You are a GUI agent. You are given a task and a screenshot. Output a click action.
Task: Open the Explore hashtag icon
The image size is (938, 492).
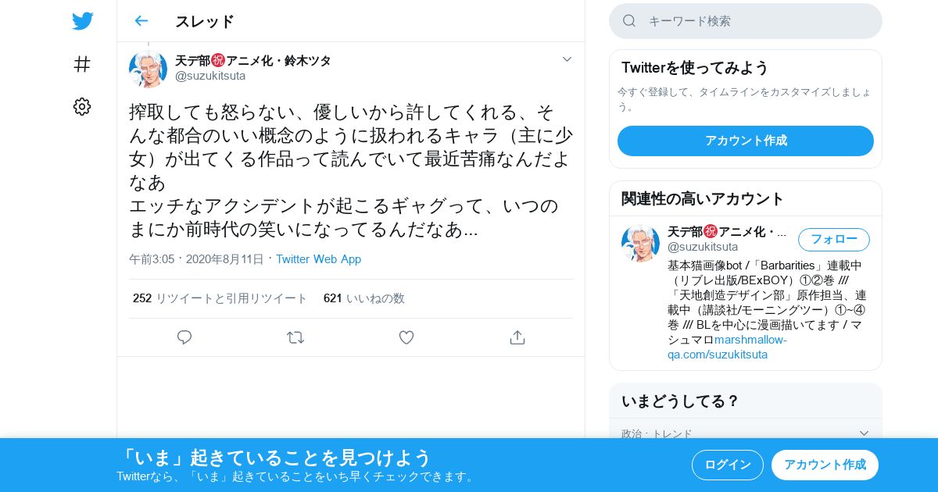(x=82, y=64)
